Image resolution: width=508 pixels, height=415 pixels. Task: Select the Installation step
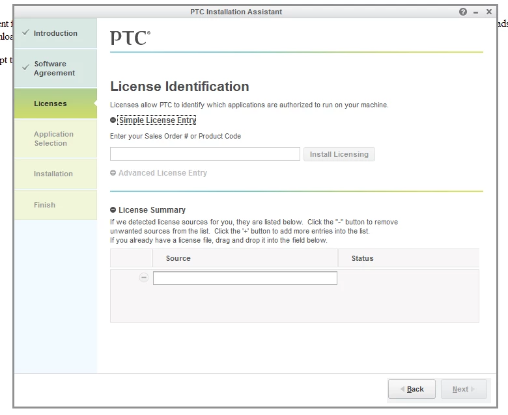56,174
